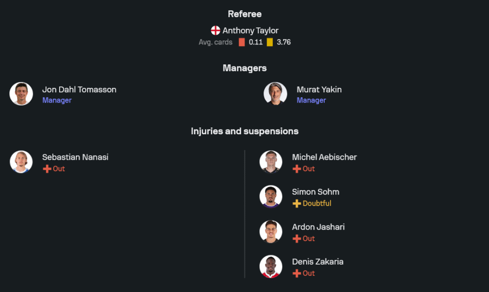Click the red injury cross under Jashari

click(297, 239)
